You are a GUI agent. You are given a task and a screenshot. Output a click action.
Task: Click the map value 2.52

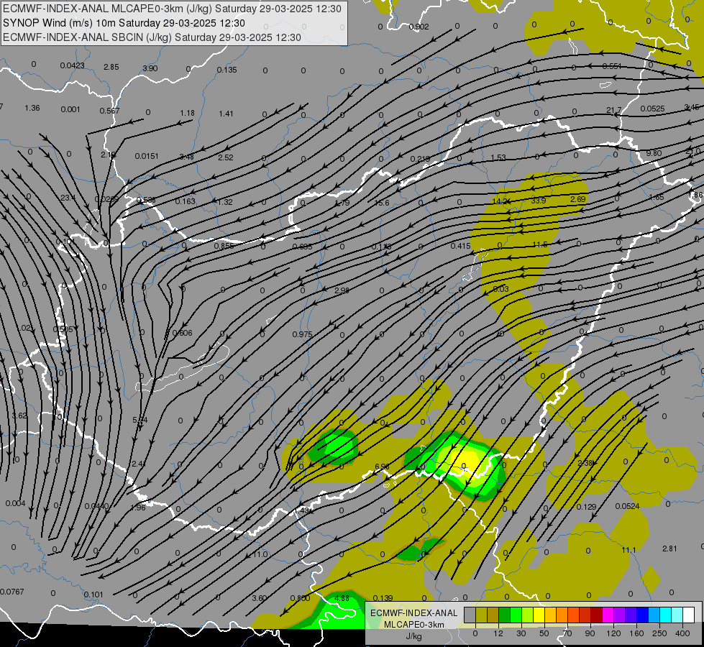click(x=226, y=157)
